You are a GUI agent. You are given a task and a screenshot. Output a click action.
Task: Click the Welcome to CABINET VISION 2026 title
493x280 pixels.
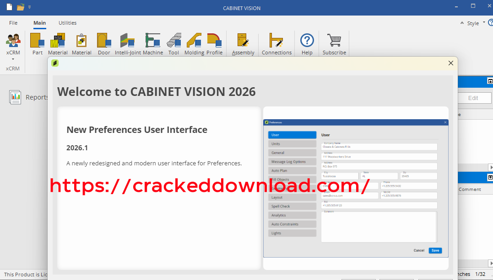(x=156, y=92)
